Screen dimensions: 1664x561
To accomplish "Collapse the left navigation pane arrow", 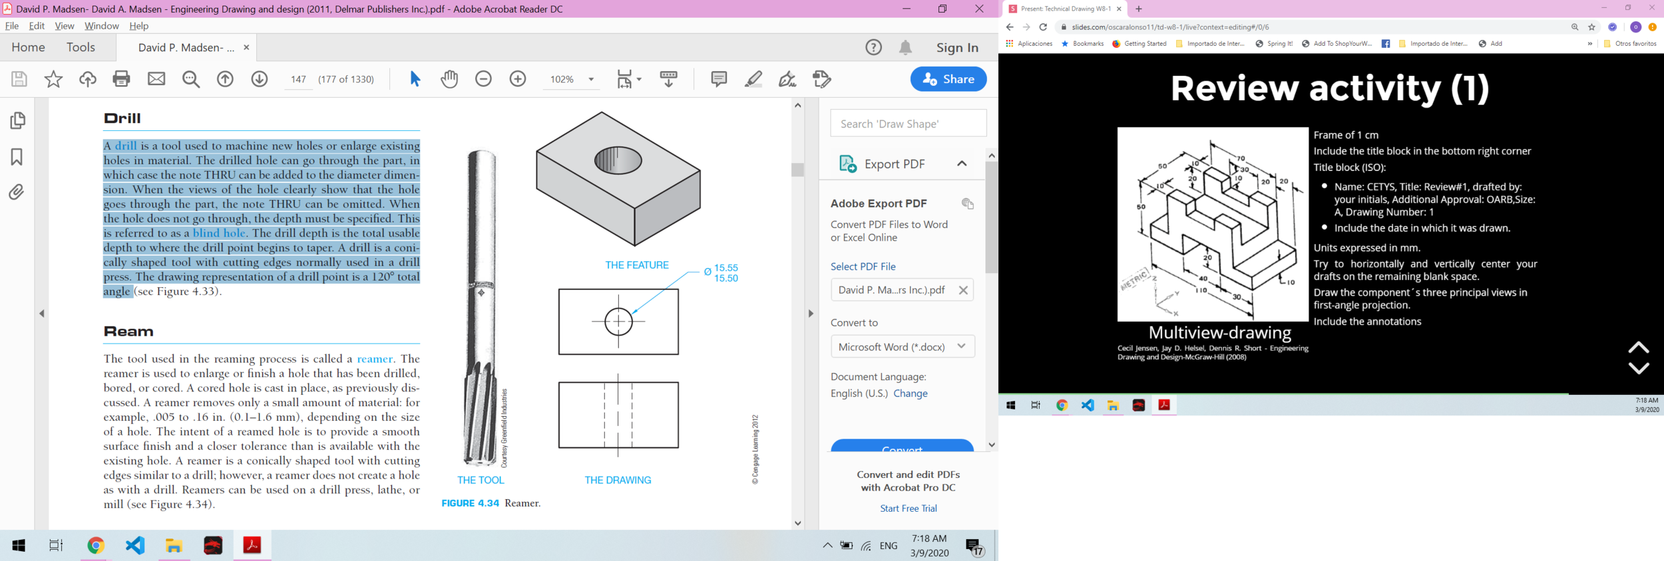I will [42, 313].
